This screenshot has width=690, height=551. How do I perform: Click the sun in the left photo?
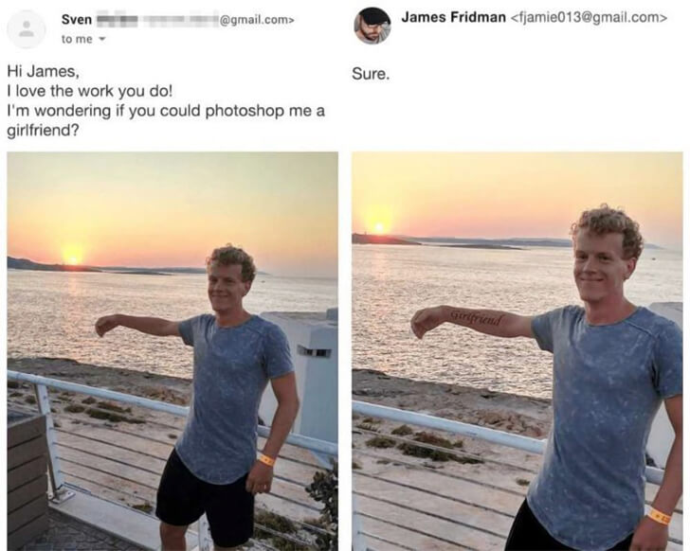(x=73, y=255)
